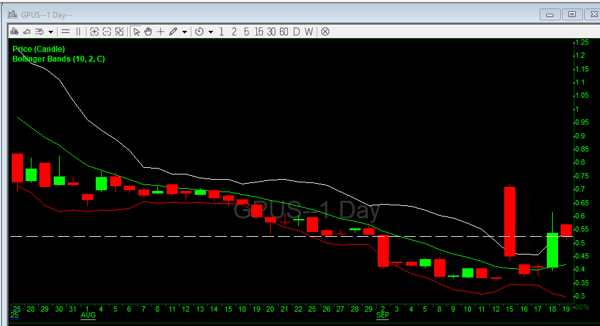Toggle the vertical lines tool
Viewport: 600px width, 326px height.
[78, 31]
